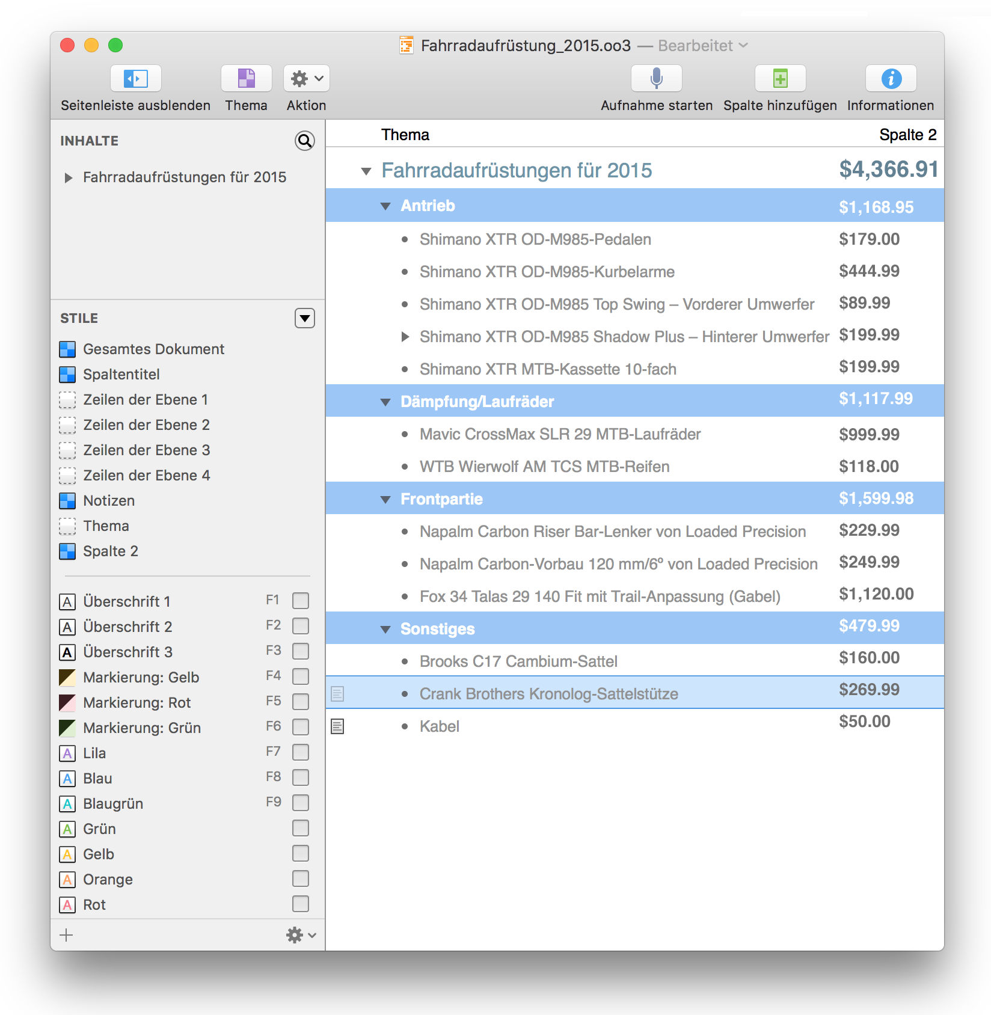Screen dimensions: 991x1015
Task: Expand the Shadow Plus Hinterer Umwerfer row
Action: (x=405, y=337)
